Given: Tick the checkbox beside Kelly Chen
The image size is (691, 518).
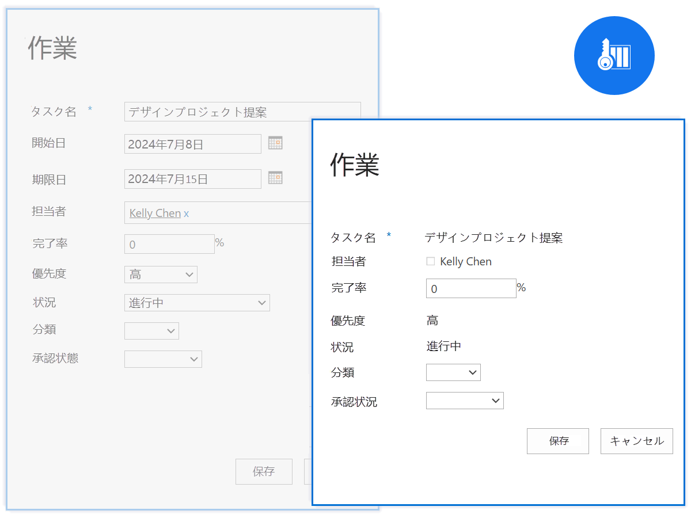Looking at the screenshot, I should 430,261.
